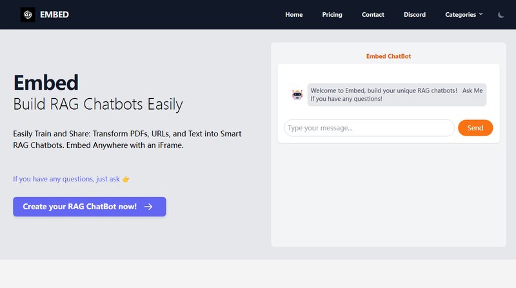Open the Categories menu label
The height and width of the screenshot is (288, 516).
[461, 15]
